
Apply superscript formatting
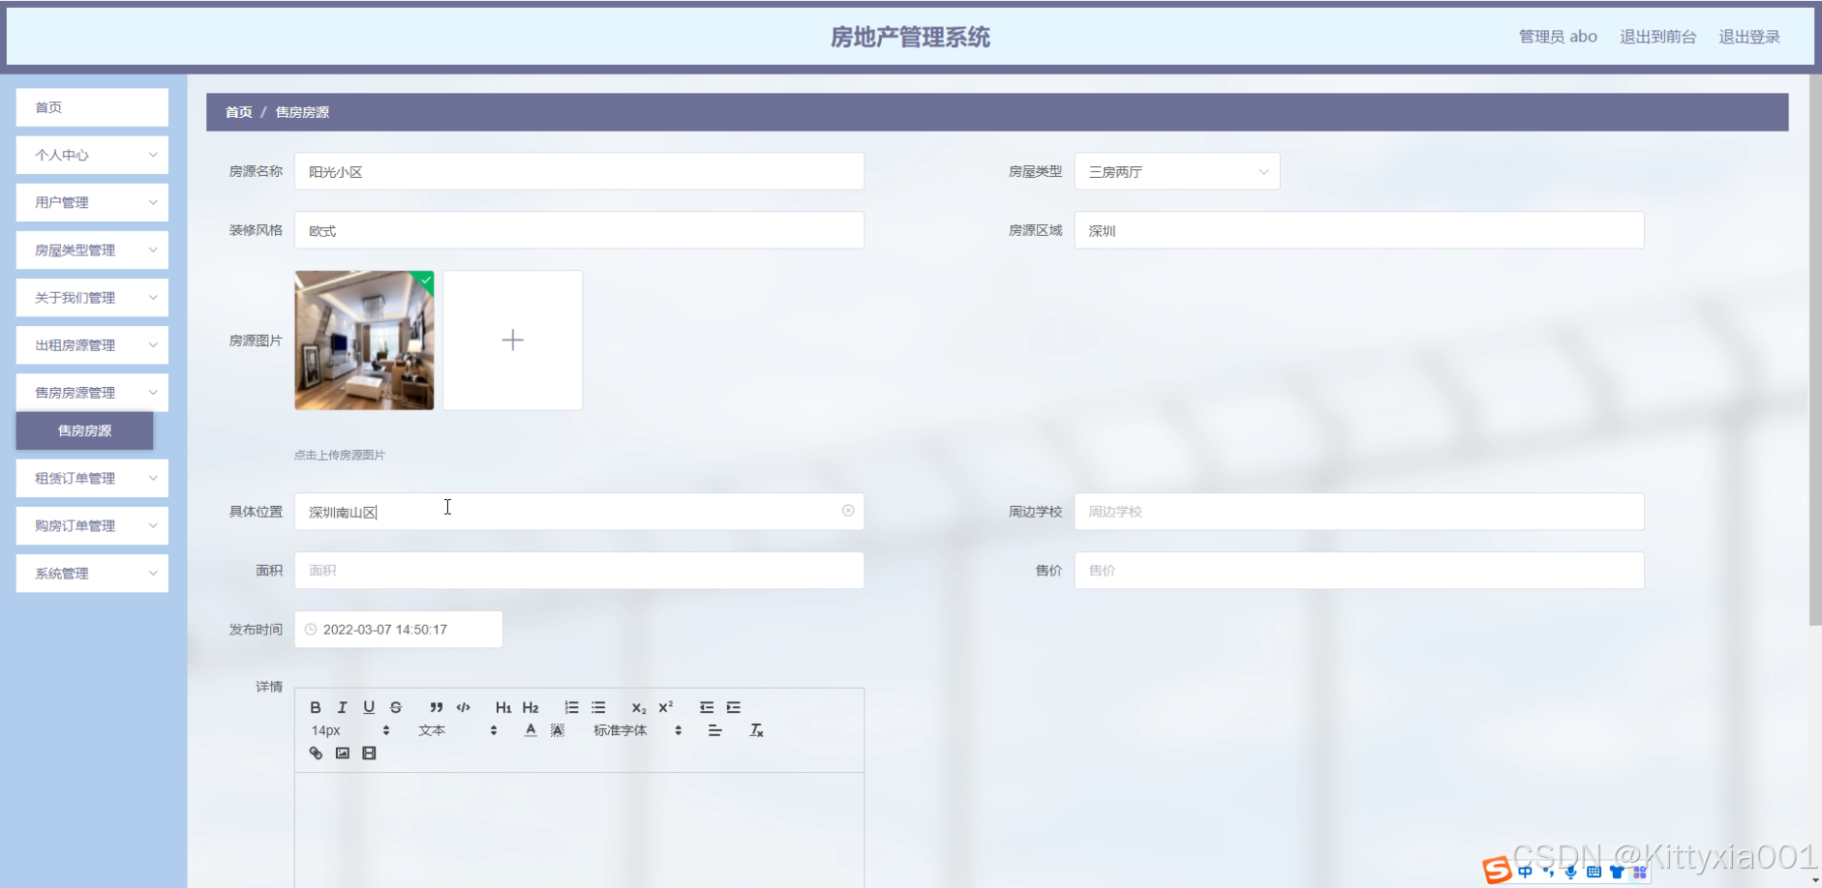point(666,707)
